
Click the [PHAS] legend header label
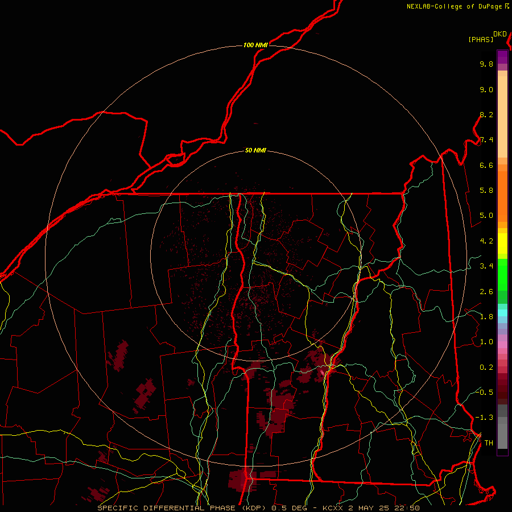tap(481, 40)
